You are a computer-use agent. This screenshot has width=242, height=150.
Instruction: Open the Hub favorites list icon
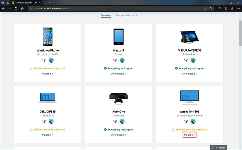(219, 8)
